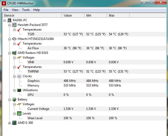Click Voltages lightning icon under Radeon HD 6310
This screenshot has width=168, height=136.
coord(19,58)
